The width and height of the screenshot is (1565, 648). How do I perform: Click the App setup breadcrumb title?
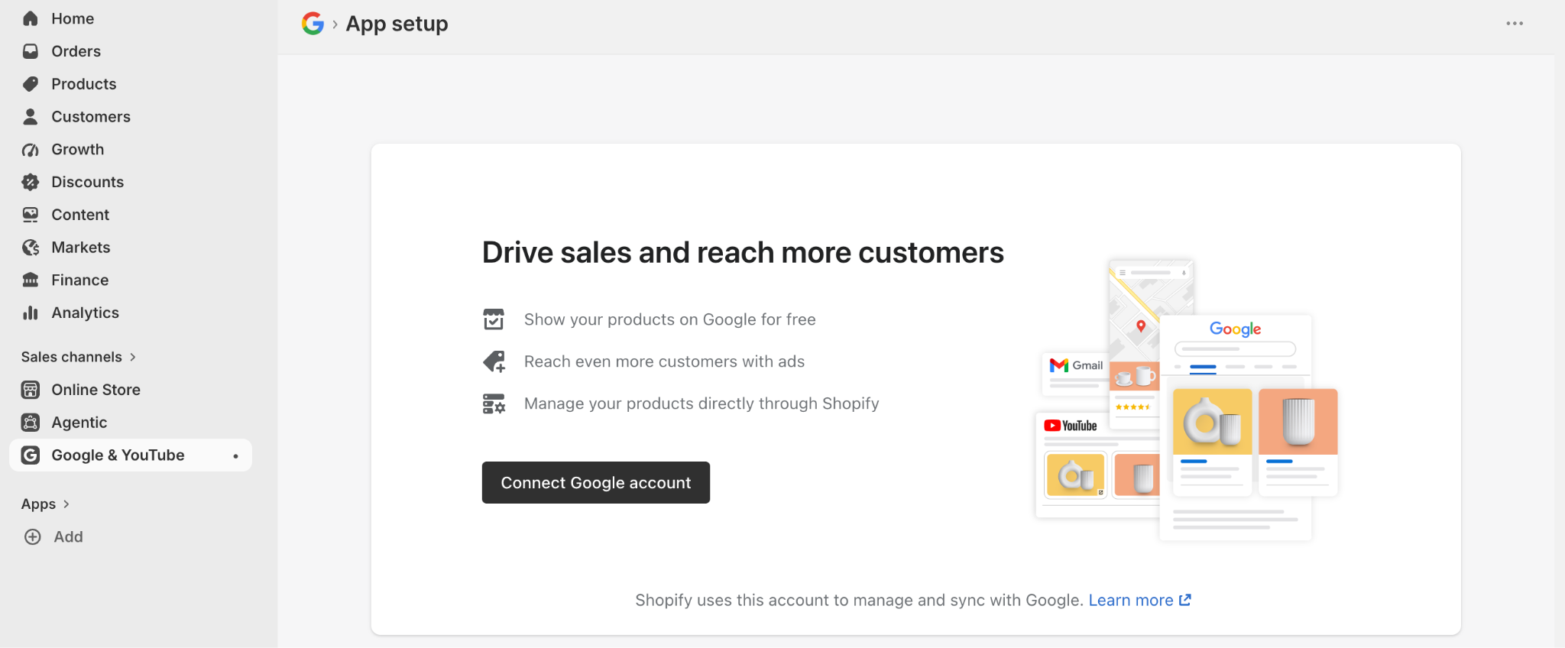[x=397, y=24]
